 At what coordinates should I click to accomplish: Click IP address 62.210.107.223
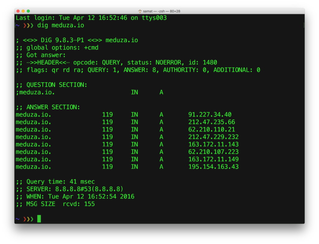point(214,152)
